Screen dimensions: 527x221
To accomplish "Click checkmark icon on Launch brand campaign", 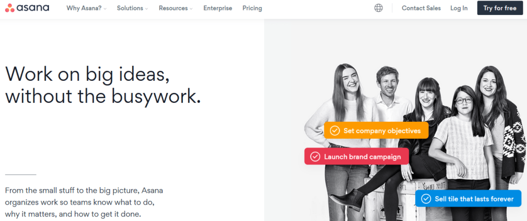I will (x=315, y=157).
